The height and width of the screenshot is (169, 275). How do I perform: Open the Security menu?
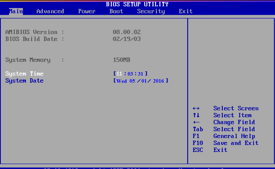[x=151, y=11]
